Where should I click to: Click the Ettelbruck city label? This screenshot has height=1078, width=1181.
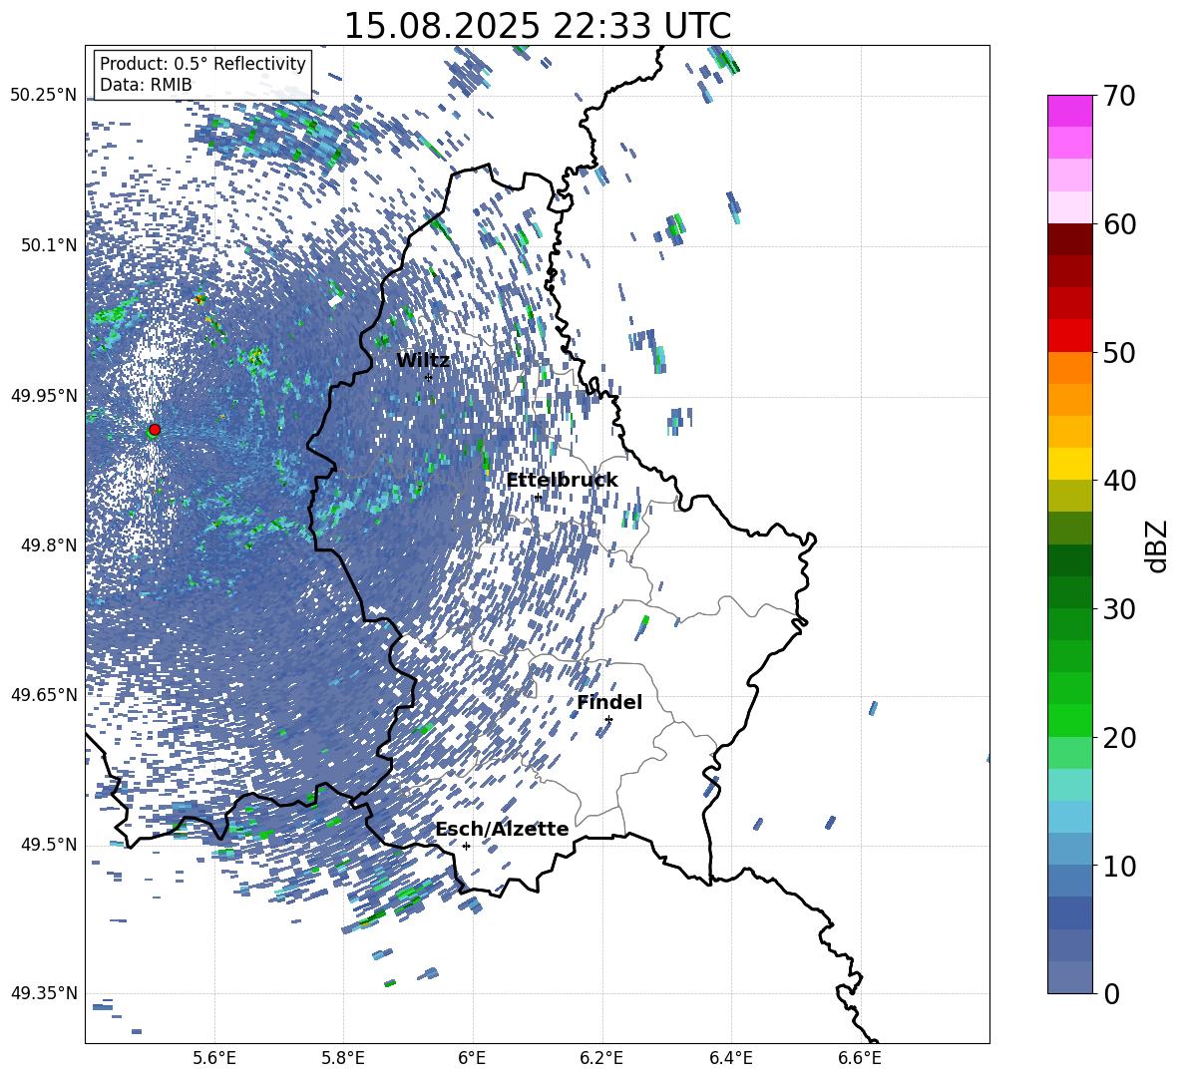562,481
